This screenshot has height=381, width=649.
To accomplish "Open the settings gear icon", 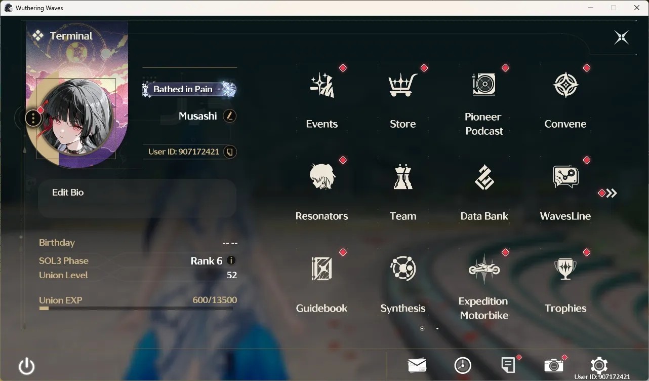I will [x=599, y=365].
